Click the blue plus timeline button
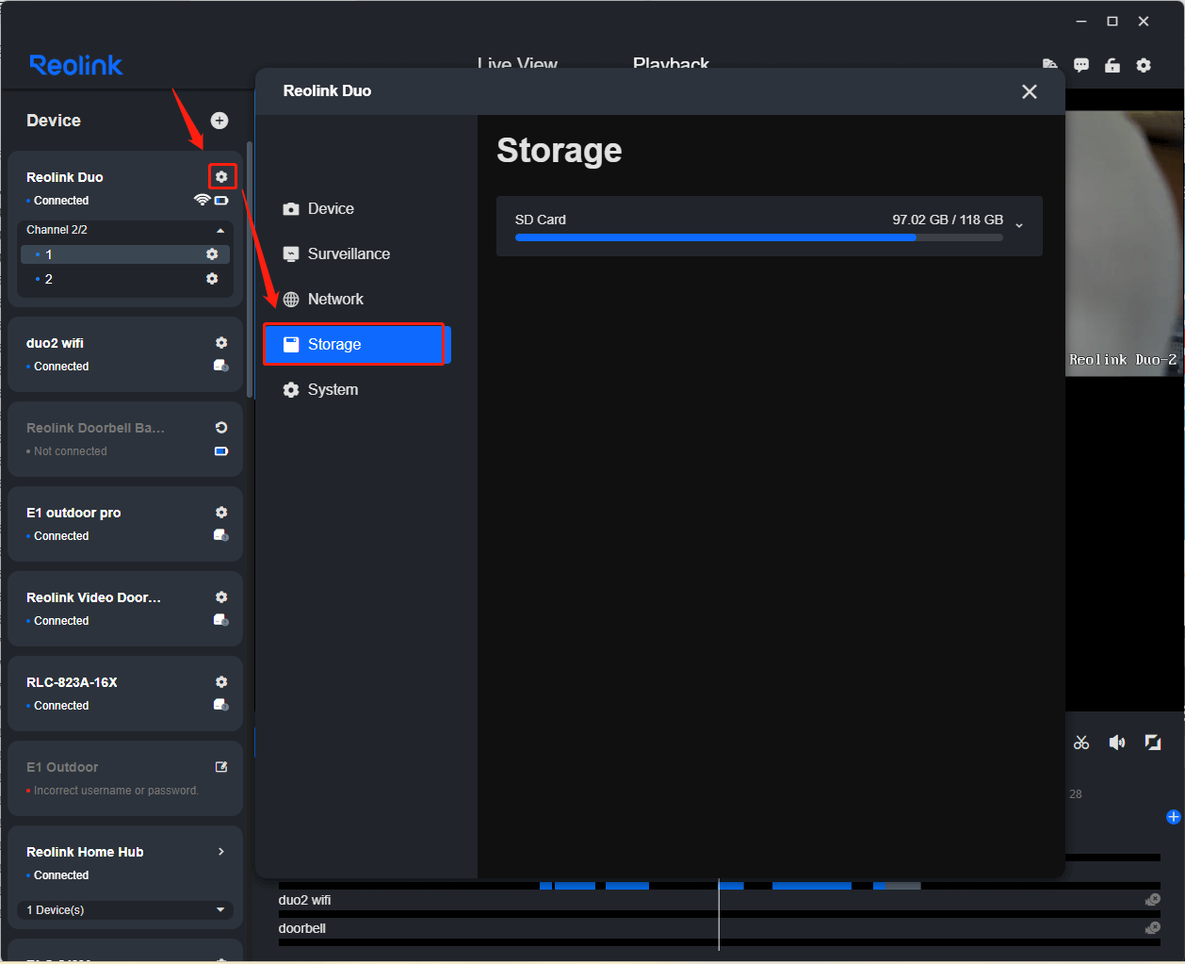 (x=1174, y=817)
